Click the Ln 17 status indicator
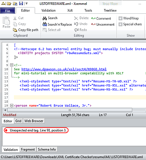The width and height of the screenshot is (146, 160). [x=103, y=115]
